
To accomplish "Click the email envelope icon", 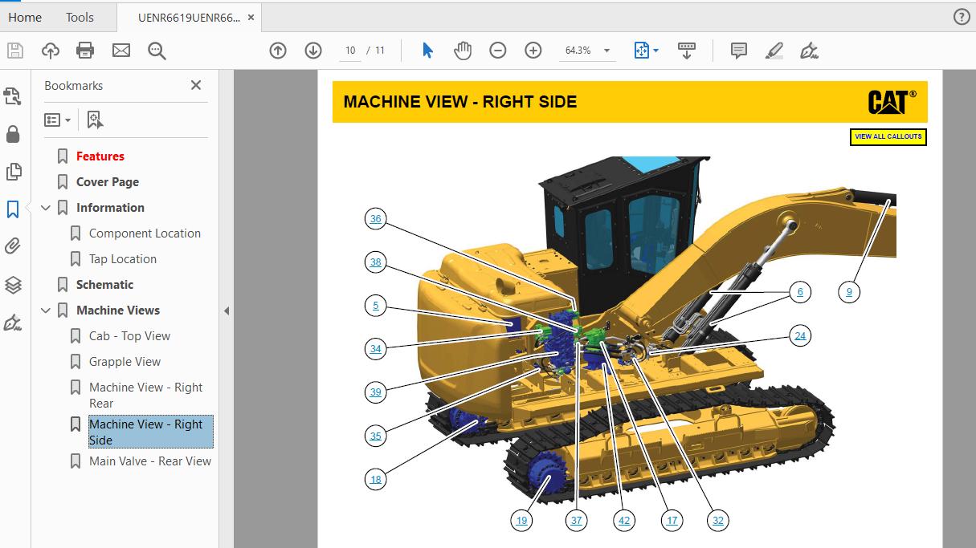I will click(x=121, y=51).
